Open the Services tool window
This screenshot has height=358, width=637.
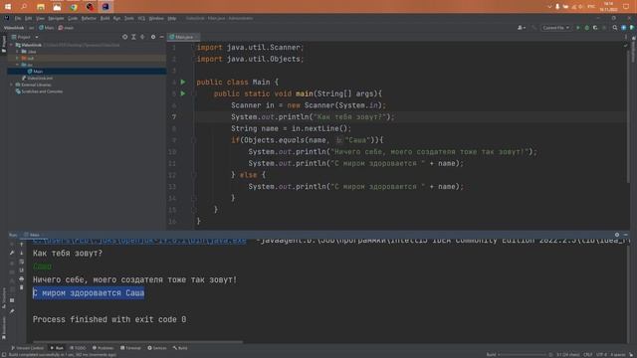click(157, 348)
